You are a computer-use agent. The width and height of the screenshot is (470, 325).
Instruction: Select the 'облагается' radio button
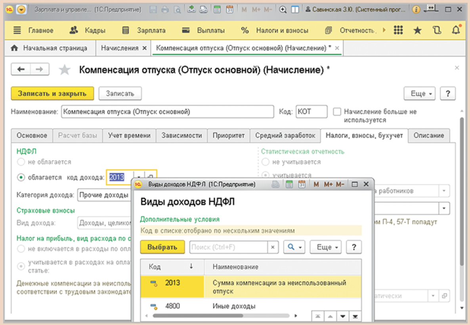pyautogui.click(x=21, y=178)
